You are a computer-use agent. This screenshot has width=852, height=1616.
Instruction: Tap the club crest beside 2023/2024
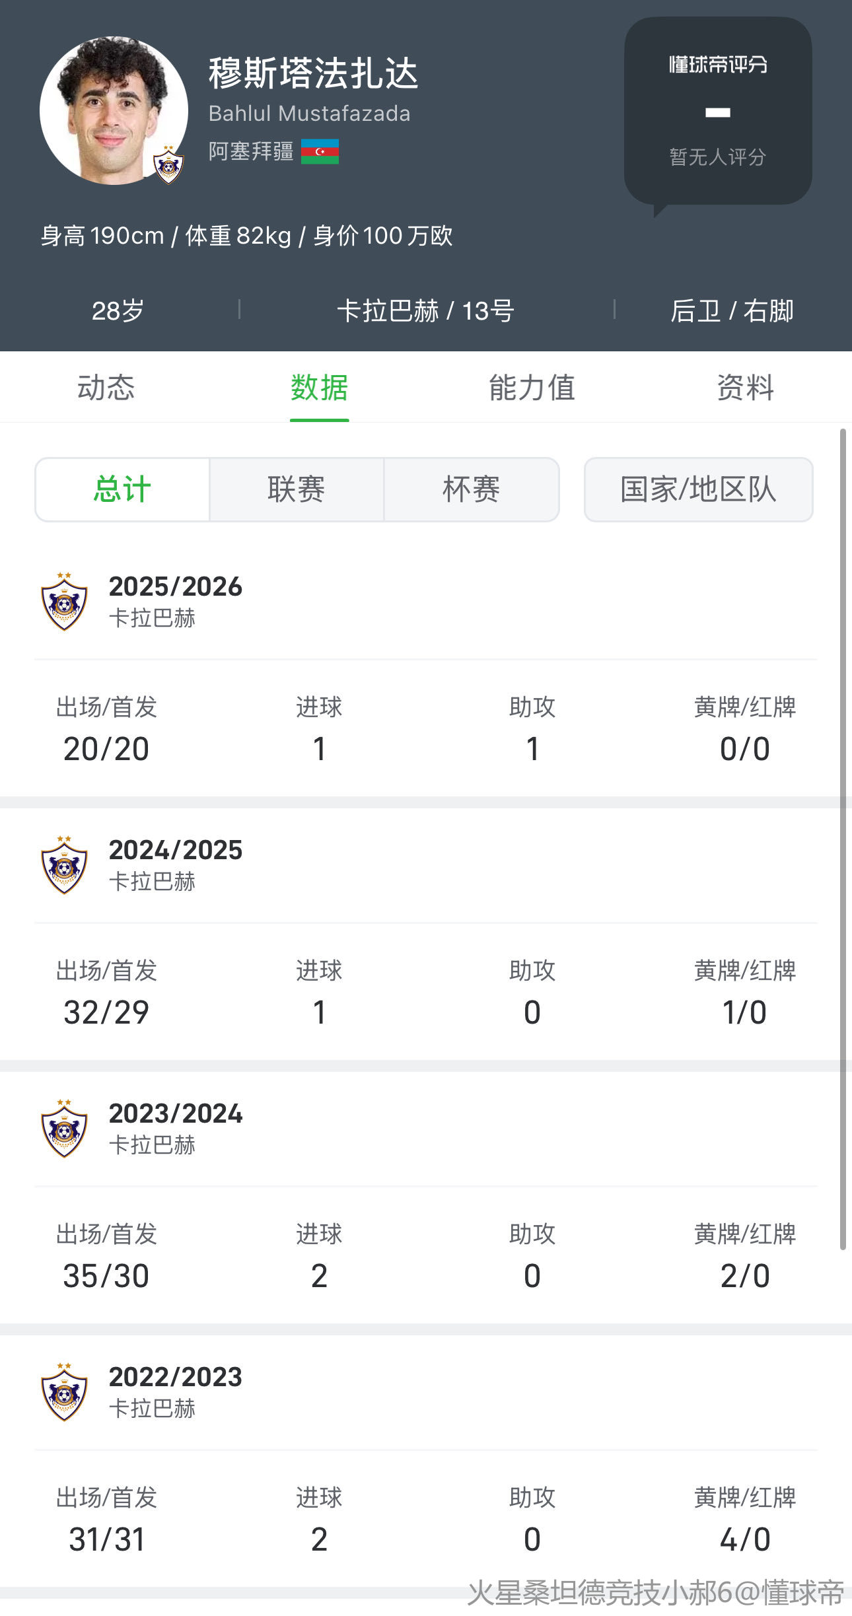click(64, 1129)
